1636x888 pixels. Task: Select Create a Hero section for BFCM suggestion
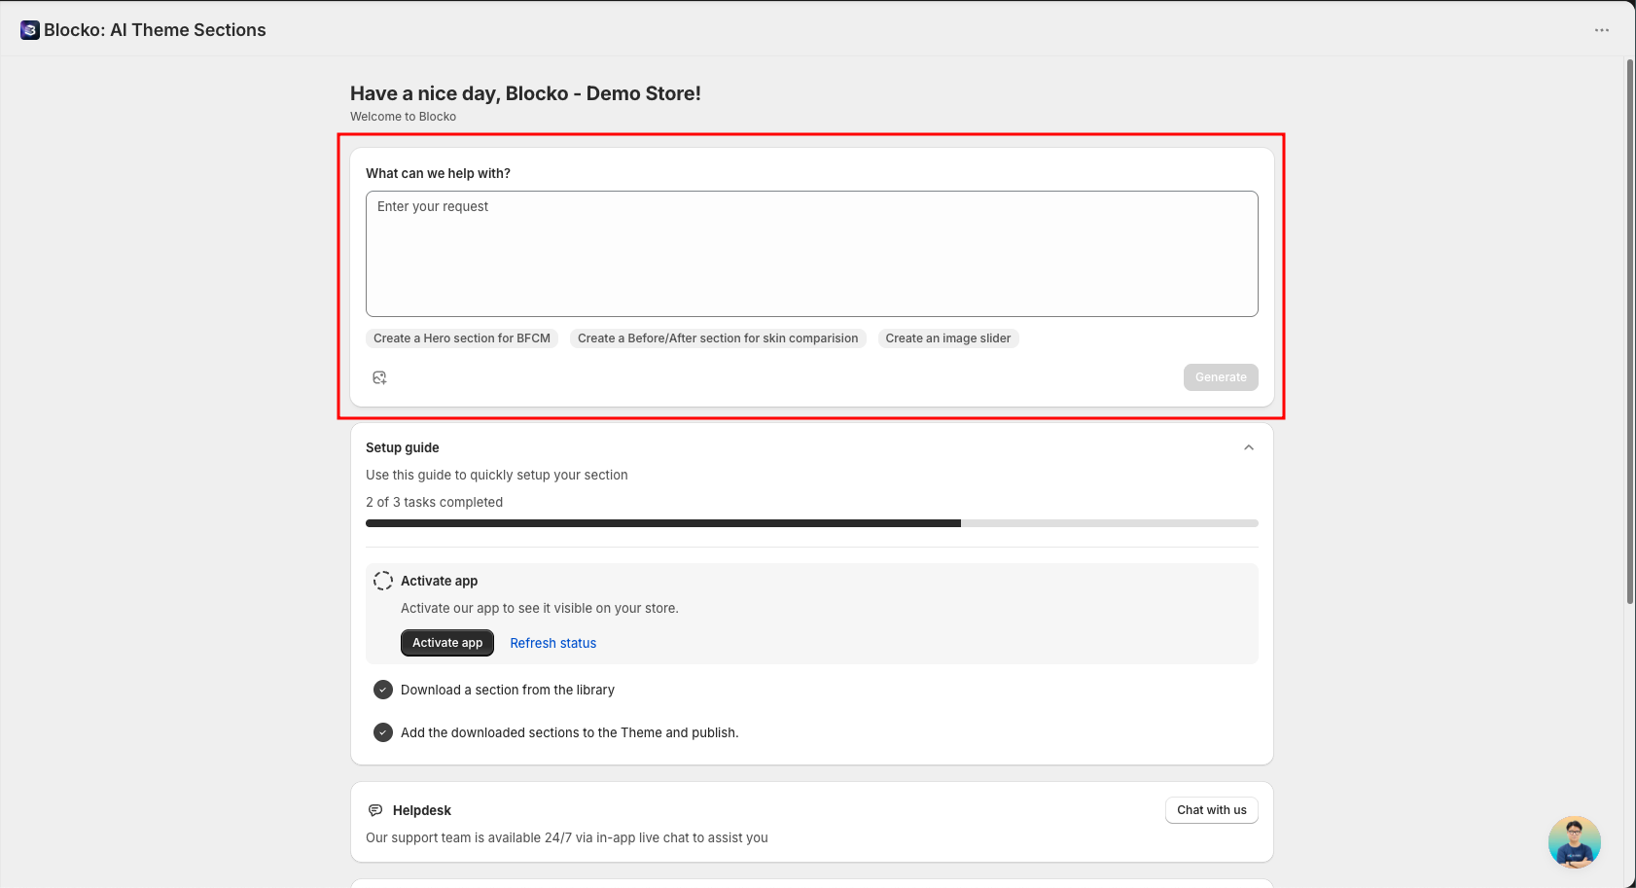[x=462, y=338]
